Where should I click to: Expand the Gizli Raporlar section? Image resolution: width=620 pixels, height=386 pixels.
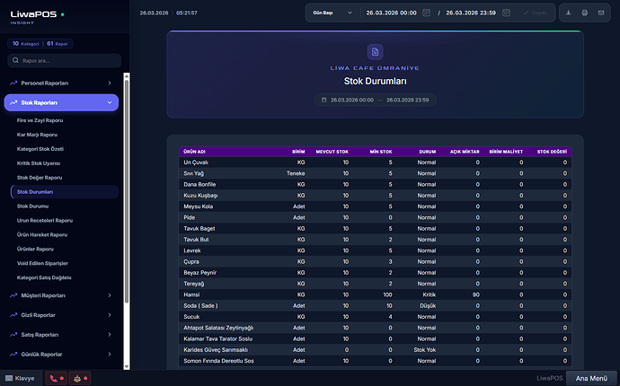click(x=61, y=314)
